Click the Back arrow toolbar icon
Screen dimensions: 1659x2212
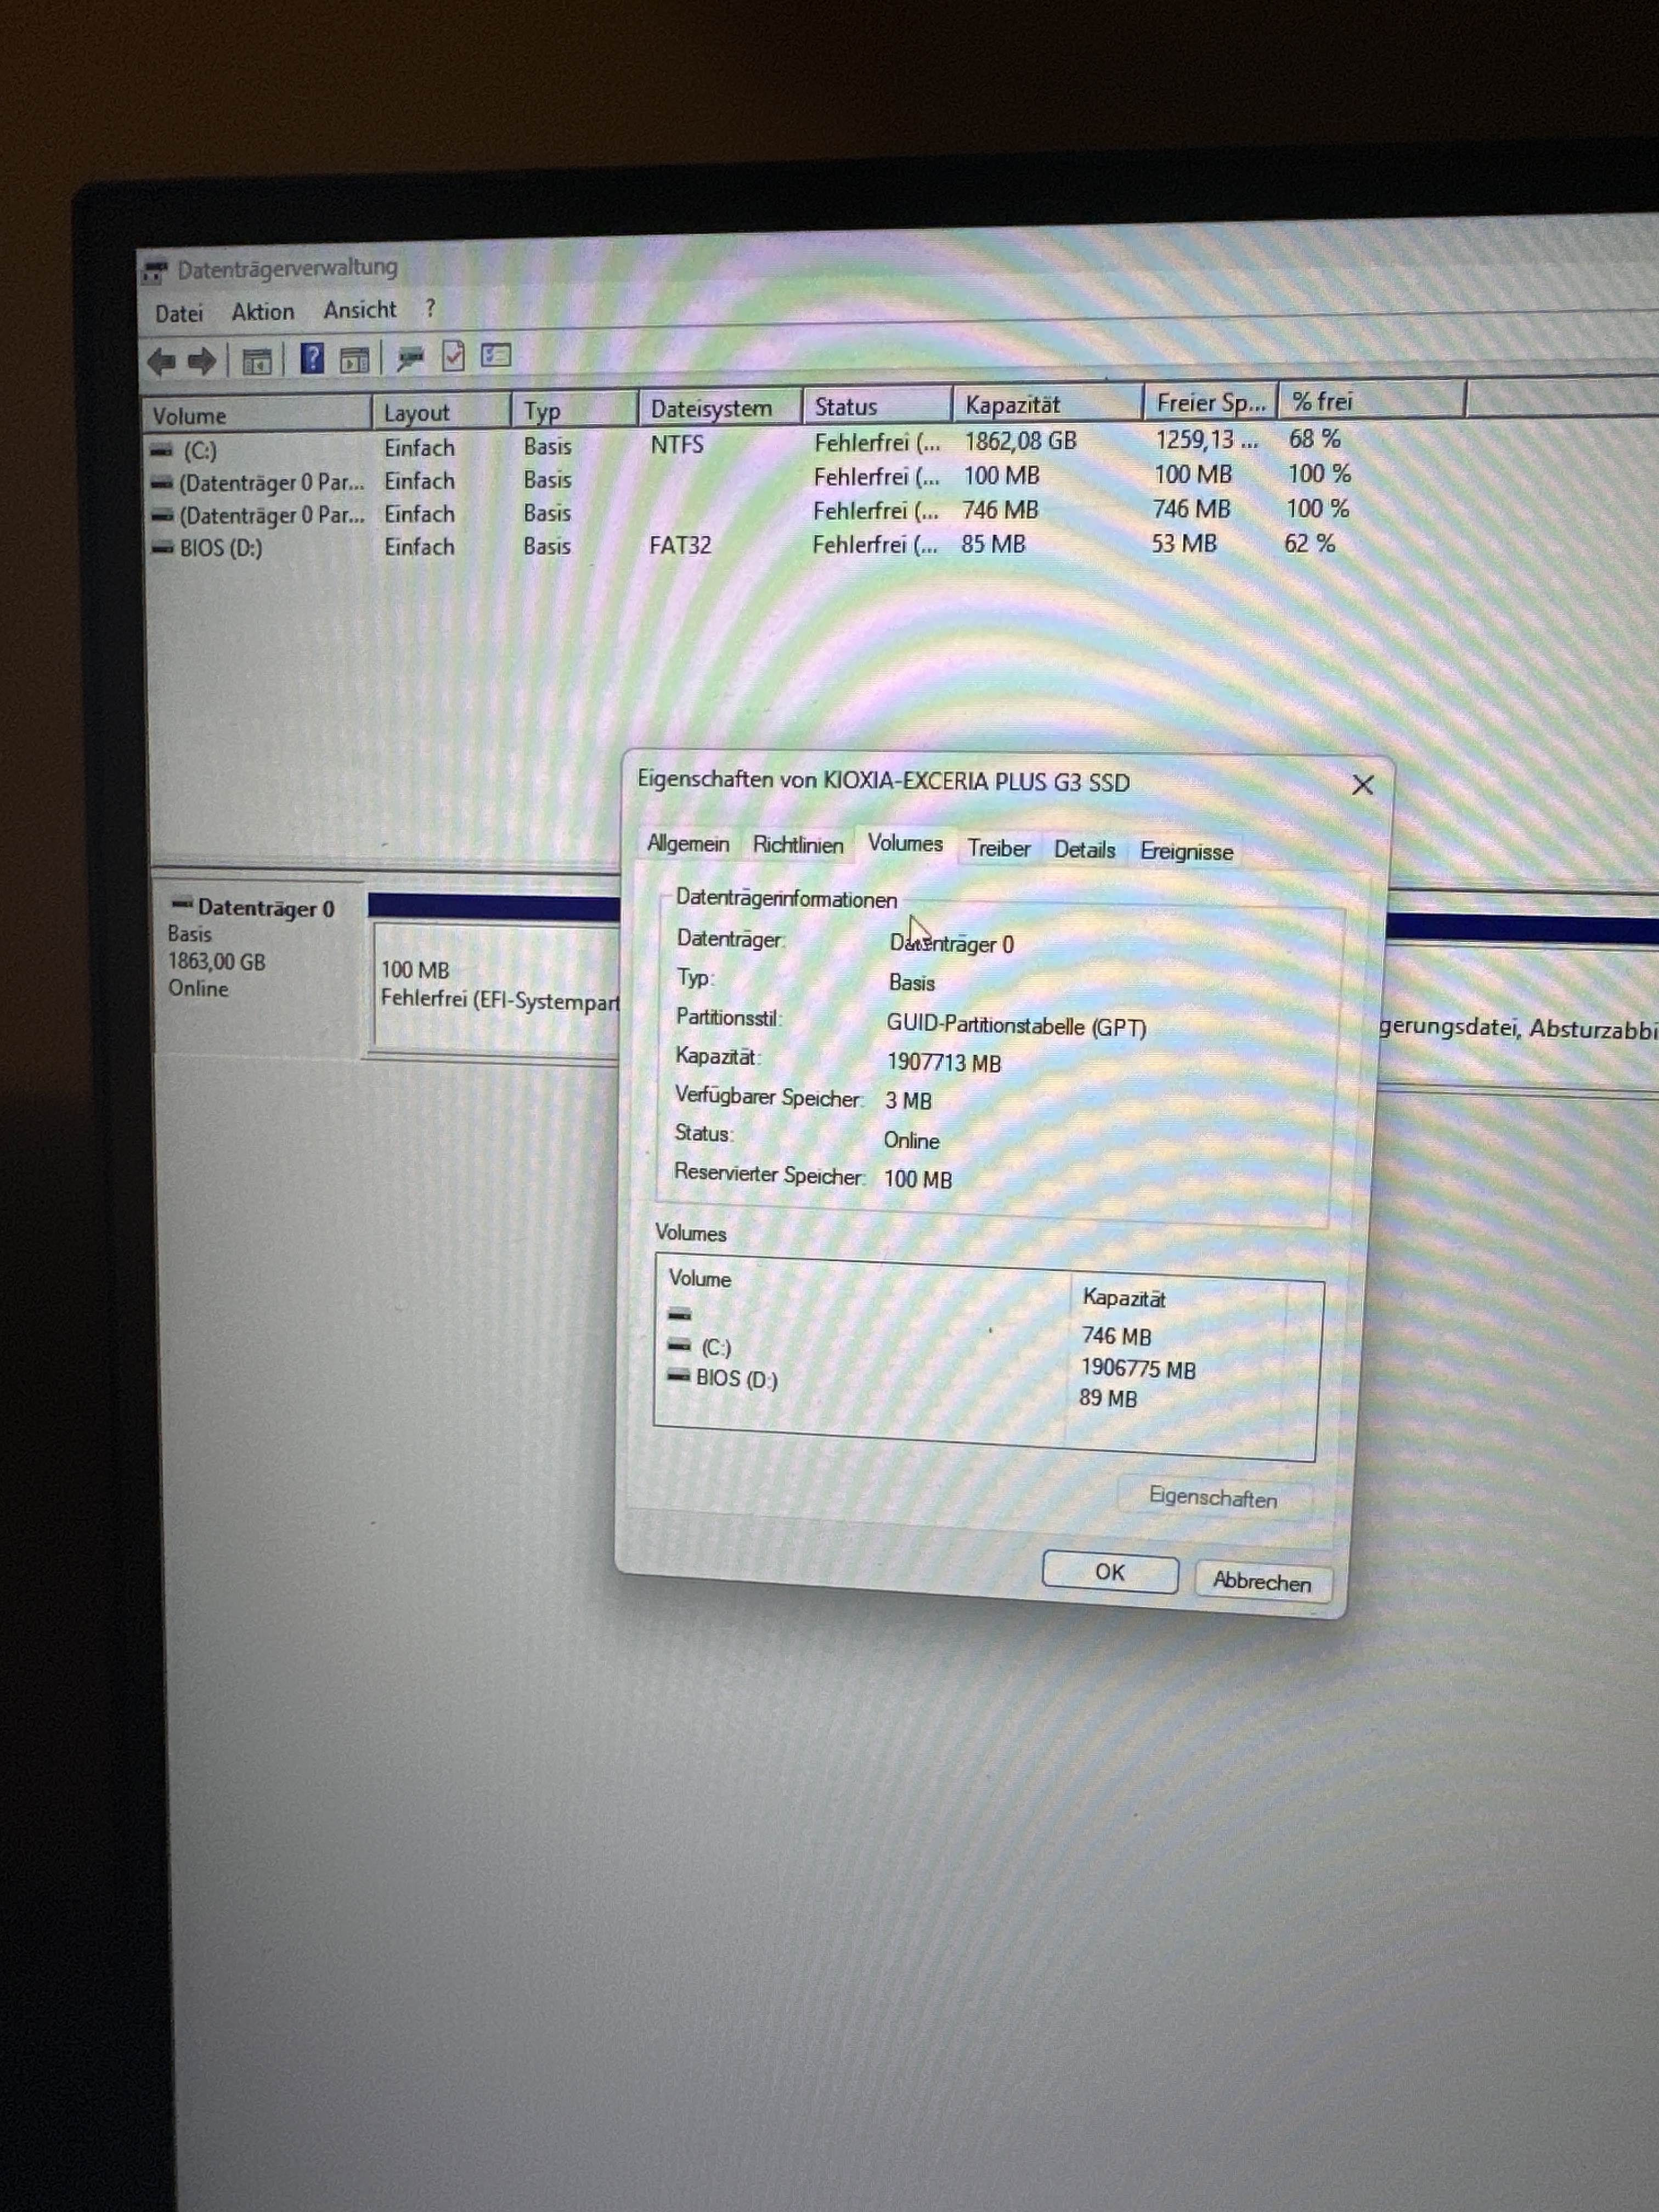coord(161,361)
